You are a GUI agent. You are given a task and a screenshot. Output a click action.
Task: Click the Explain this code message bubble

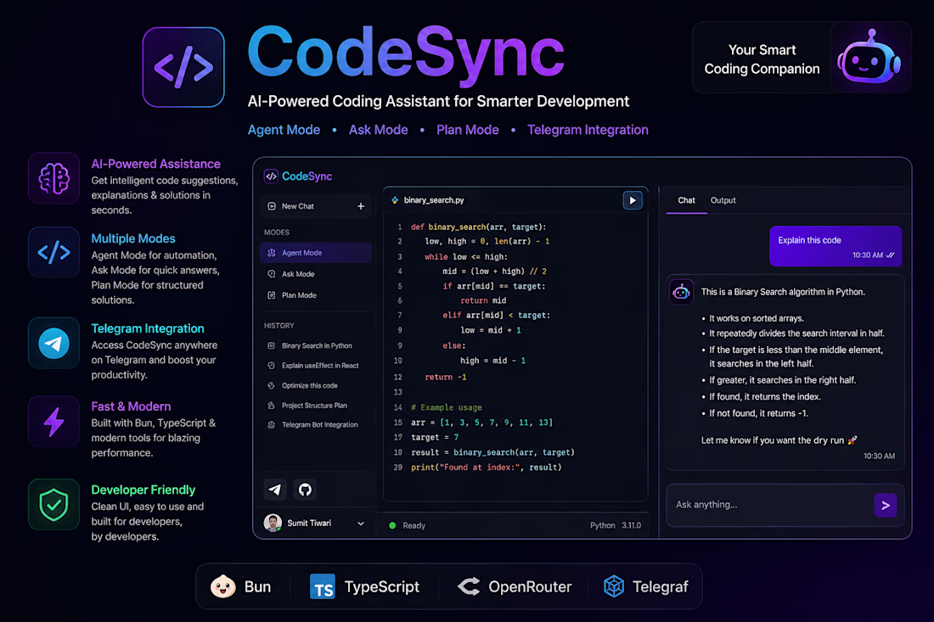tap(836, 246)
